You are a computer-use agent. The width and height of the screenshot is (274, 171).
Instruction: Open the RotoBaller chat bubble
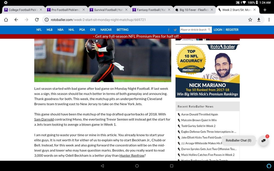click(264, 140)
